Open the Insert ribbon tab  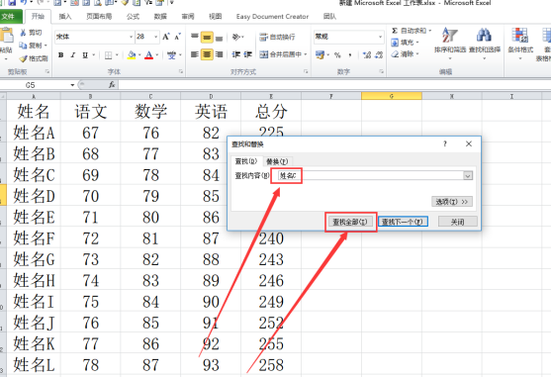[x=65, y=17]
